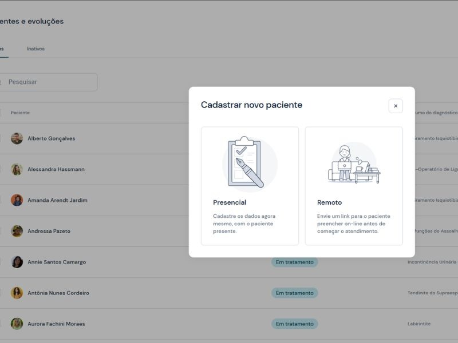This screenshot has width=458, height=343.
Task: Close the Cadastrar novo paciente dialog
Action: pos(396,106)
